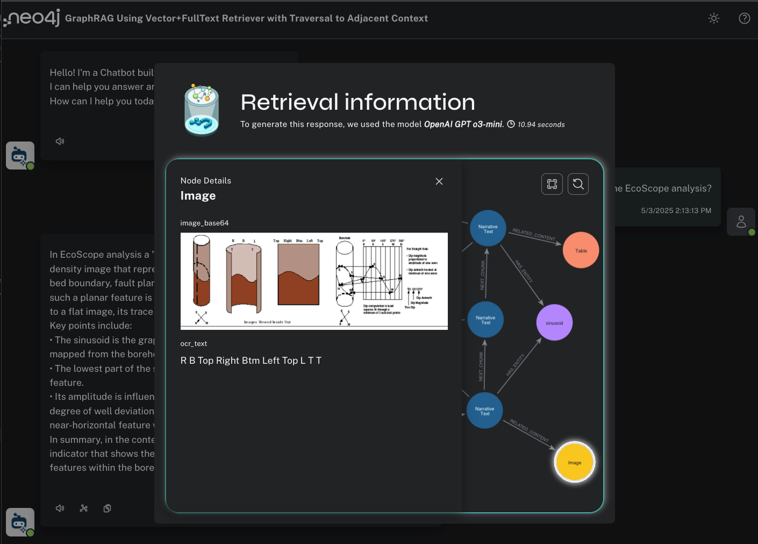Image resolution: width=758 pixels, height=544 pixels.
Task: Click the fit graph to view icon
Action: click(x=552, y=184)
